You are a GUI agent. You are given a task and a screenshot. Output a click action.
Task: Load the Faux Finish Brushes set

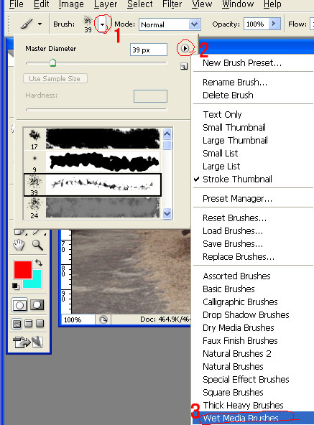[240, 341]
